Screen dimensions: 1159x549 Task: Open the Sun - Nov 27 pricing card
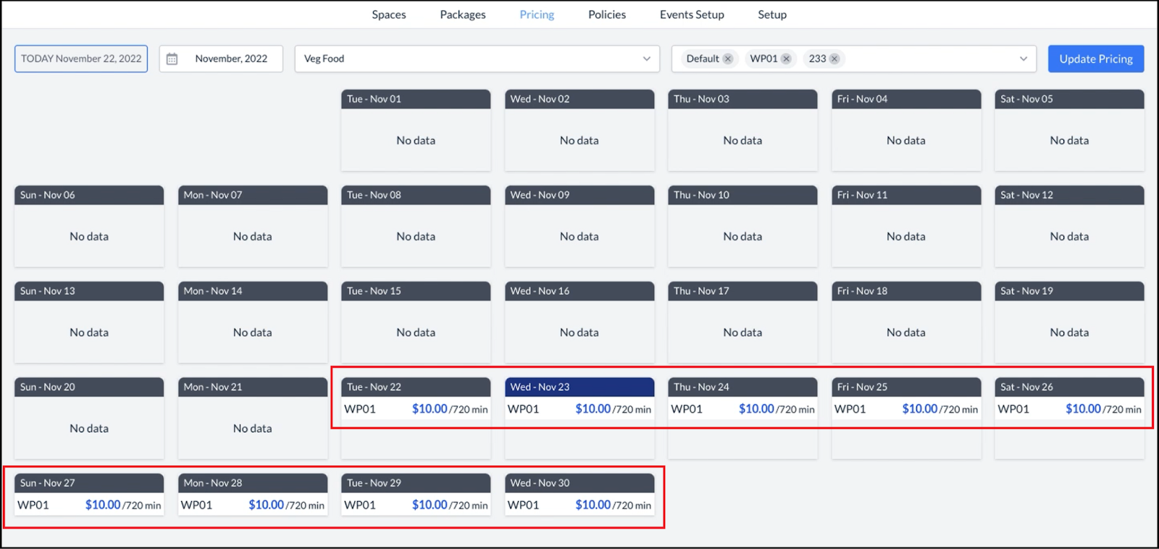coord(89,494)
